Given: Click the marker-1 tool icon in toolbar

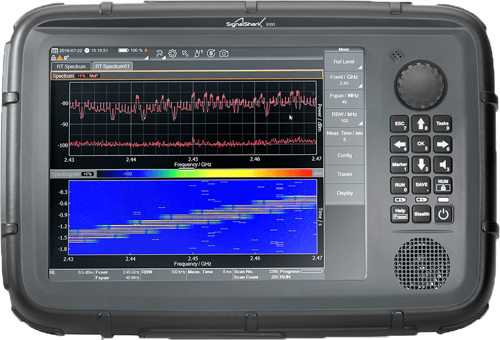Looking at the screenshot, I should [x=198, y=53].
